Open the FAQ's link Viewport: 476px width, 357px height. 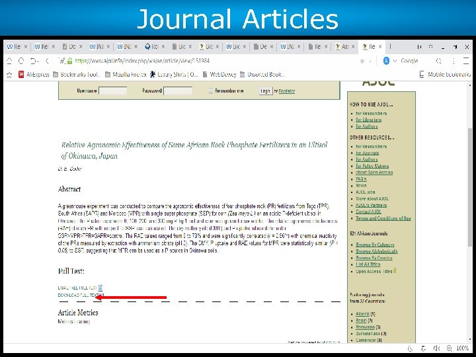coord(361,178)
